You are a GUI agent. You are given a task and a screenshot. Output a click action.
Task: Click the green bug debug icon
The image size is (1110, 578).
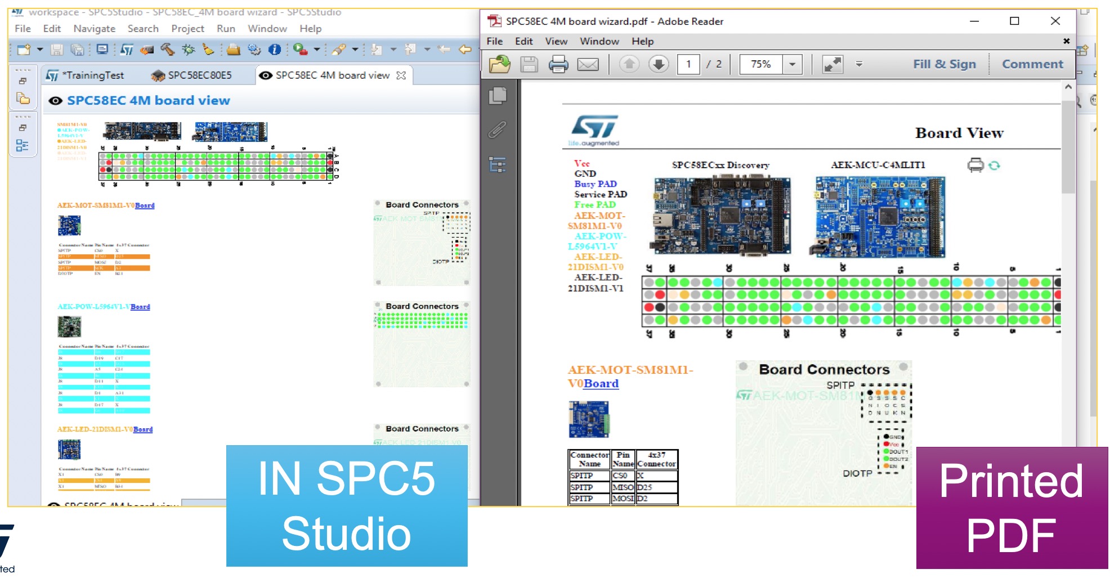188,50
